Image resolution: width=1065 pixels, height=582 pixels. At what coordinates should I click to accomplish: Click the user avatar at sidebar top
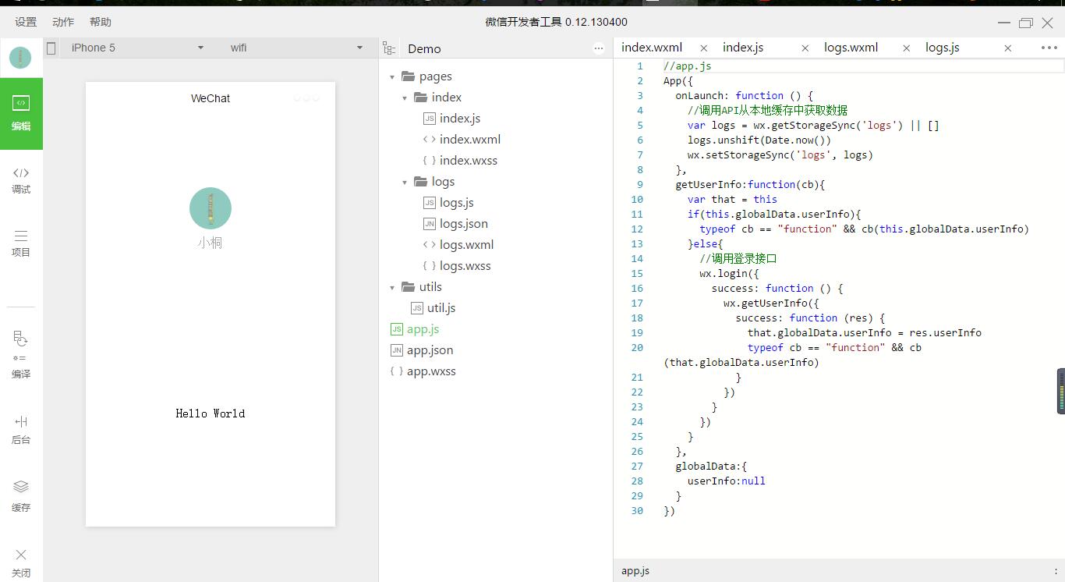20,57
